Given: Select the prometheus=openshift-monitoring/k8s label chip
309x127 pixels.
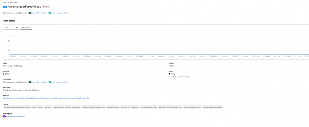Looking at the screenshot, I should coord(16,107).
